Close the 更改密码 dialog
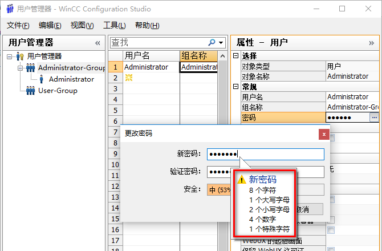The image size is (382, 251). click(x=324, y=134)
